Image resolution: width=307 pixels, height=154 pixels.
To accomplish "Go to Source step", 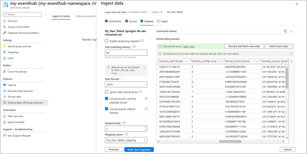I will [131, 21].
